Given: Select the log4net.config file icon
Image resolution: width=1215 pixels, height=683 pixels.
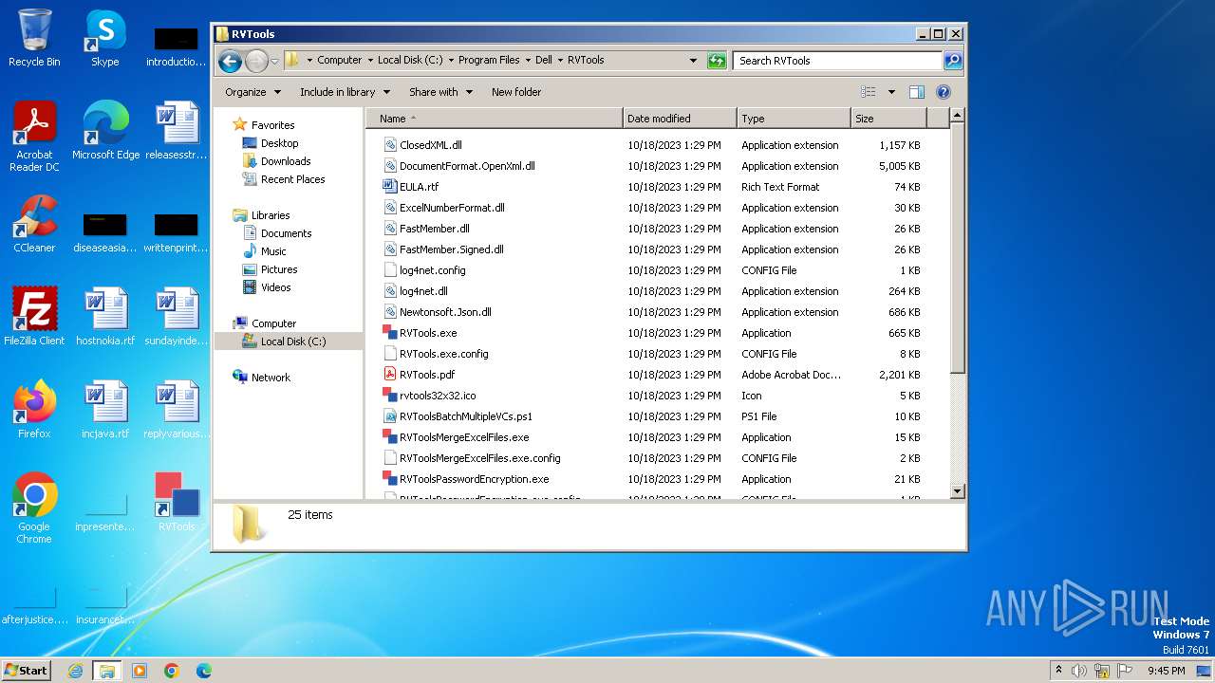Looking at the screenshot, I should [389, 270].
